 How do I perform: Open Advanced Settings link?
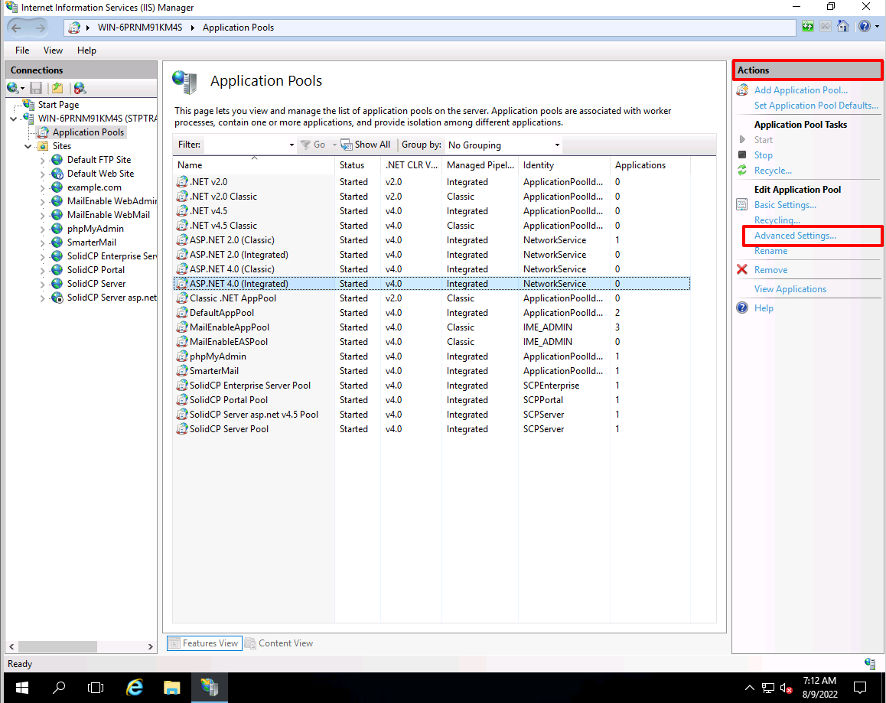(x=795, y=236)
